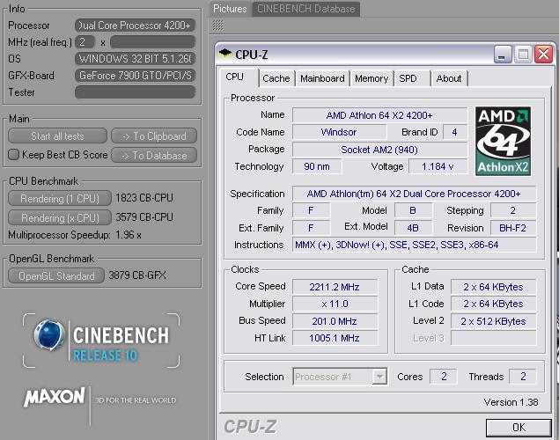This screenshot has height=440, width=559.
Task: Click the L1 Code value 2 x 64 KBytes
Action: tap(493, 304)
